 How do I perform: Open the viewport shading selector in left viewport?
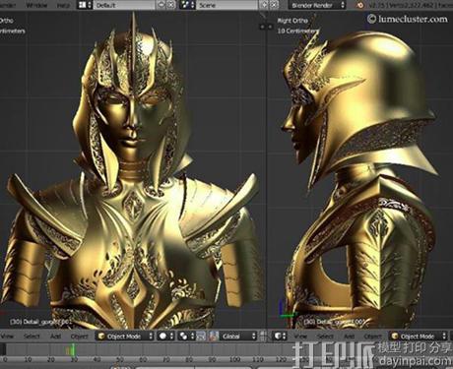[166, 337]
